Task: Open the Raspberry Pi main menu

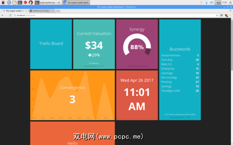Action: [x=3, y=2]
